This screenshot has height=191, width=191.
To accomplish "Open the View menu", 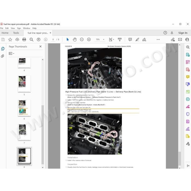I will point(13,28).
